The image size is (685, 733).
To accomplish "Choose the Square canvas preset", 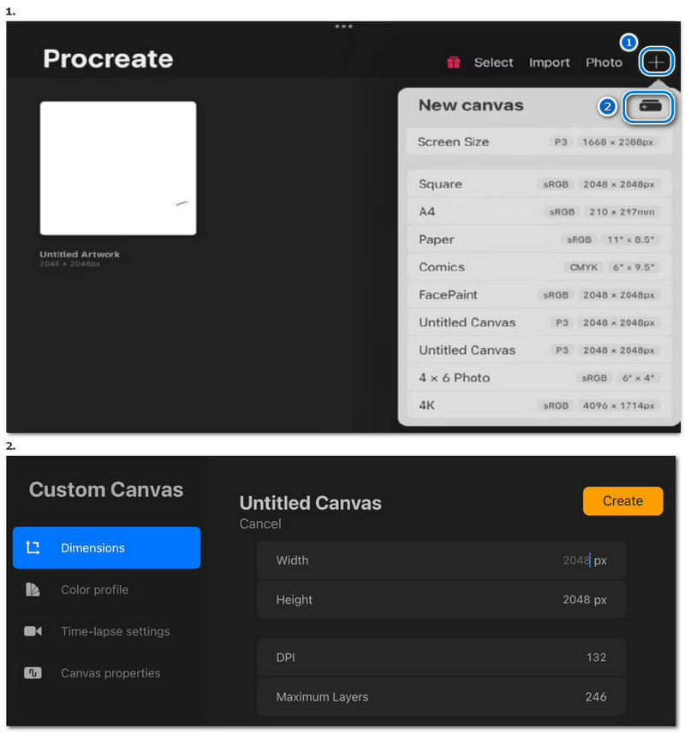I will click(x=539, y=184).
